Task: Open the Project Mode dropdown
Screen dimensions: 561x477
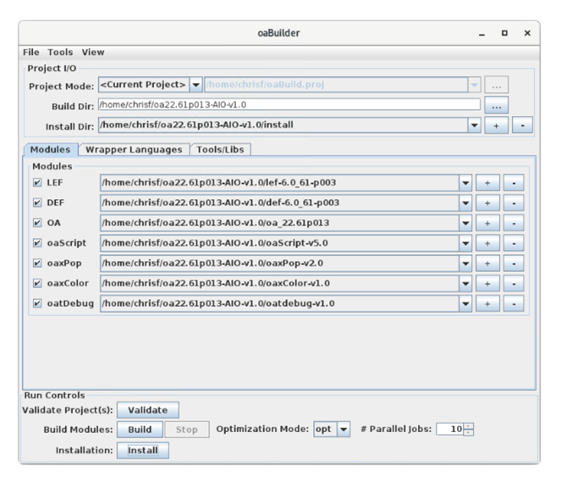Action: pos(195,85)
